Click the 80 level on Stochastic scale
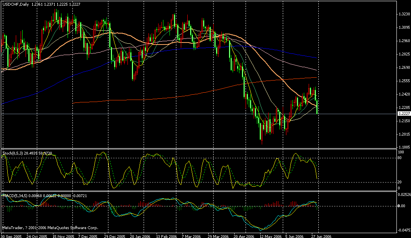This screenshot has height=238, width=411. coord(400,158)
